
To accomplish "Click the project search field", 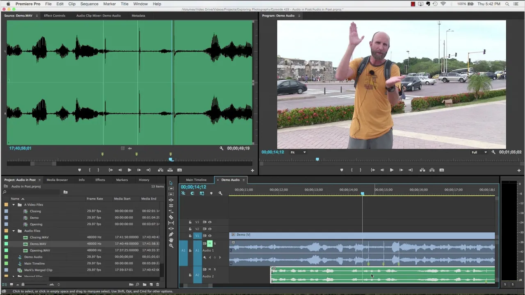I will click(32, 192).
